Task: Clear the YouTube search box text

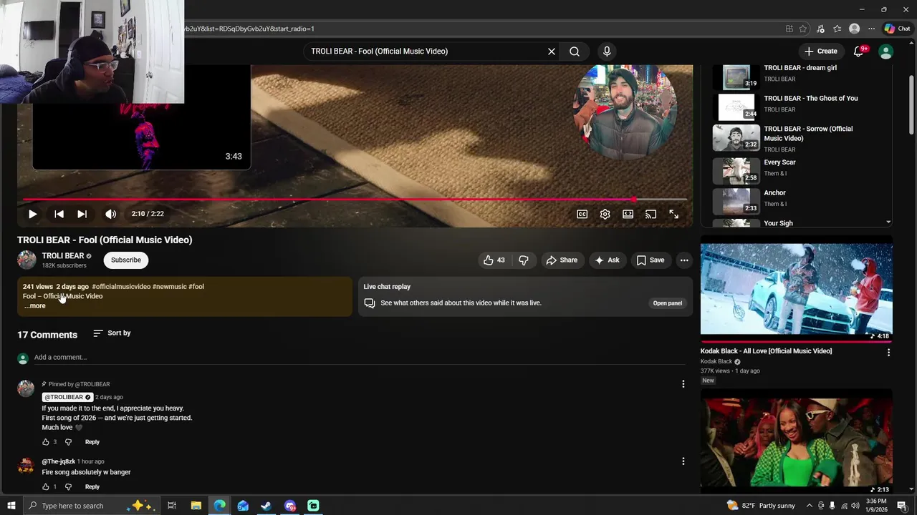Action: tap(552, 51)
